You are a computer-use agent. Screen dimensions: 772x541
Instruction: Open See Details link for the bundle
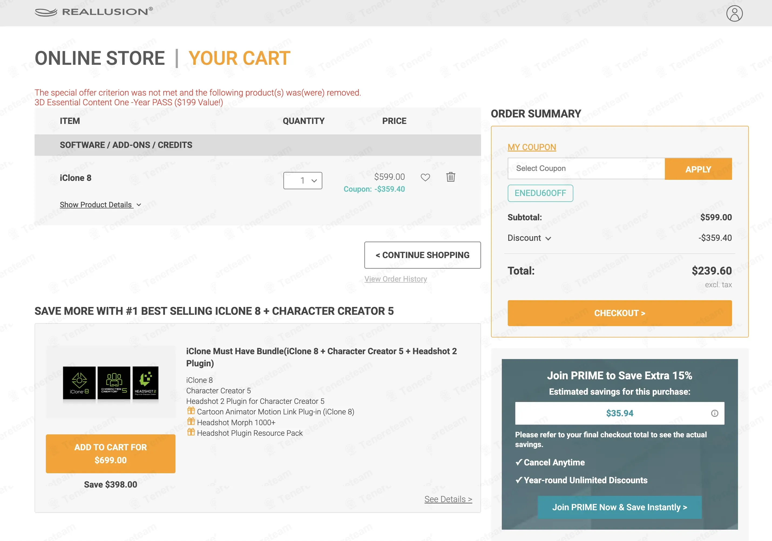coord(448,499)
